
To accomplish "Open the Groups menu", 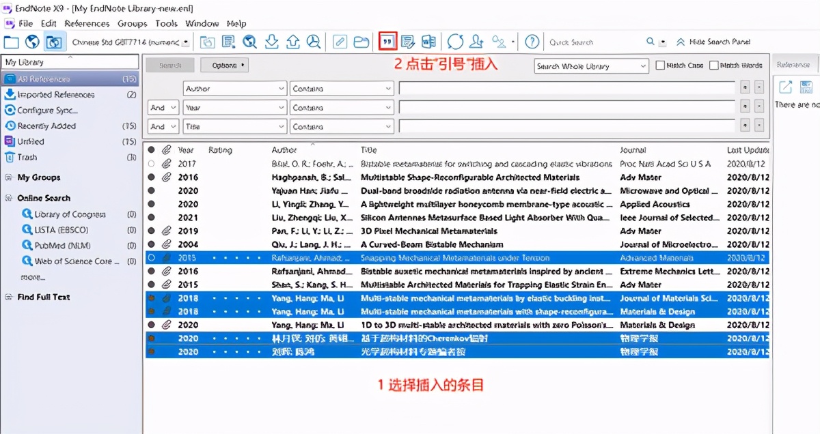I will (x=132, y=23).
